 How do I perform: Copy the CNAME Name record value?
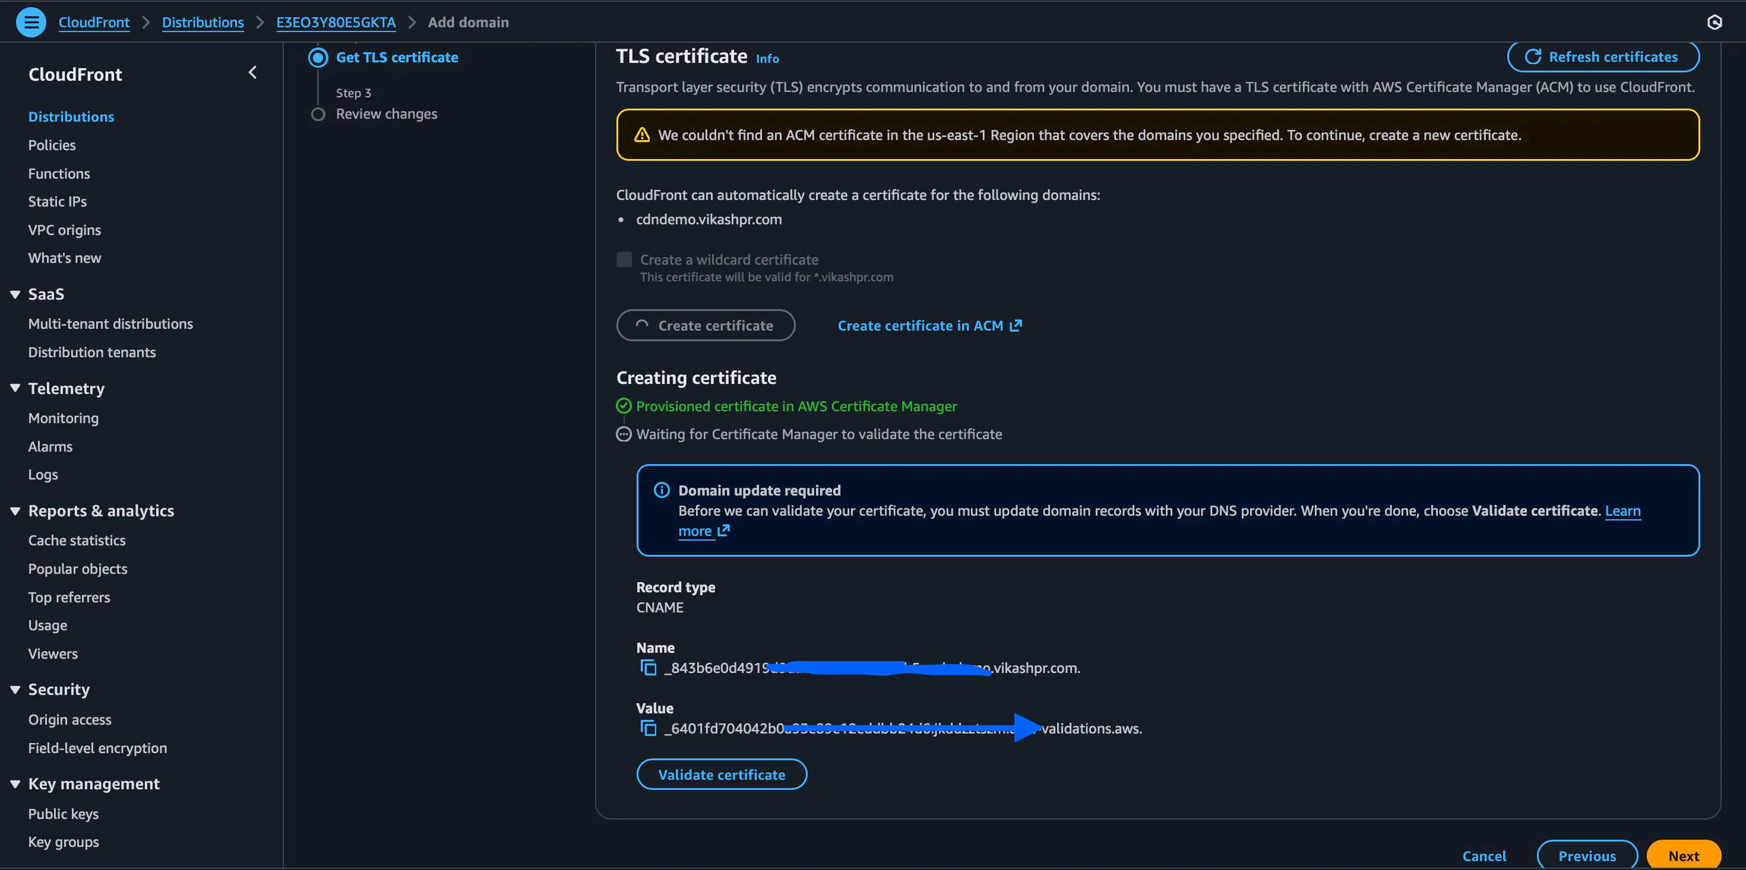pos(648,668)
